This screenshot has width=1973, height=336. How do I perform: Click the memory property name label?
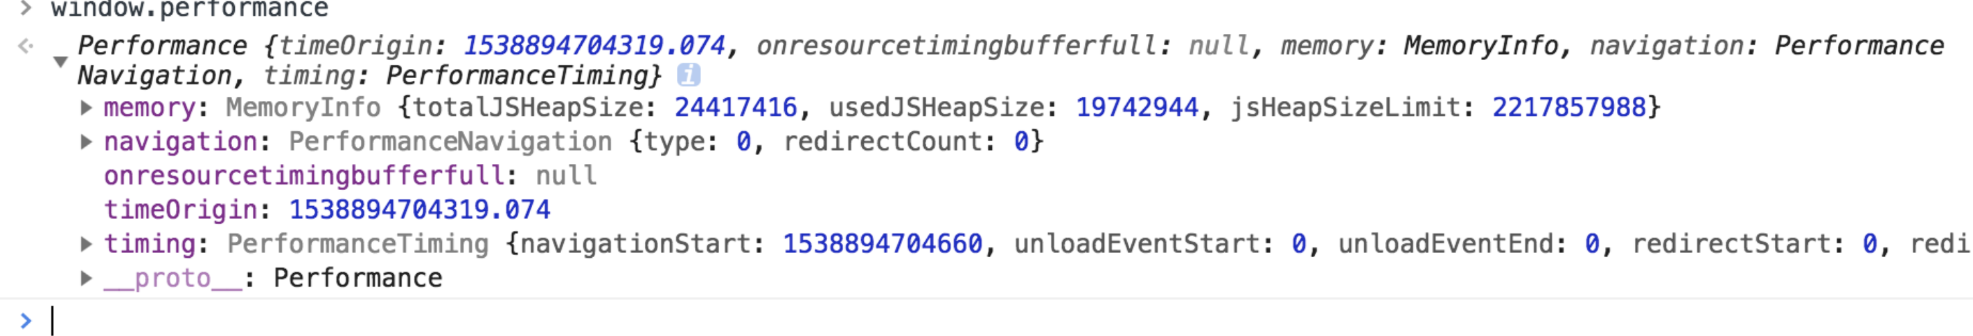pyautogui.click(x=150, y=108)
